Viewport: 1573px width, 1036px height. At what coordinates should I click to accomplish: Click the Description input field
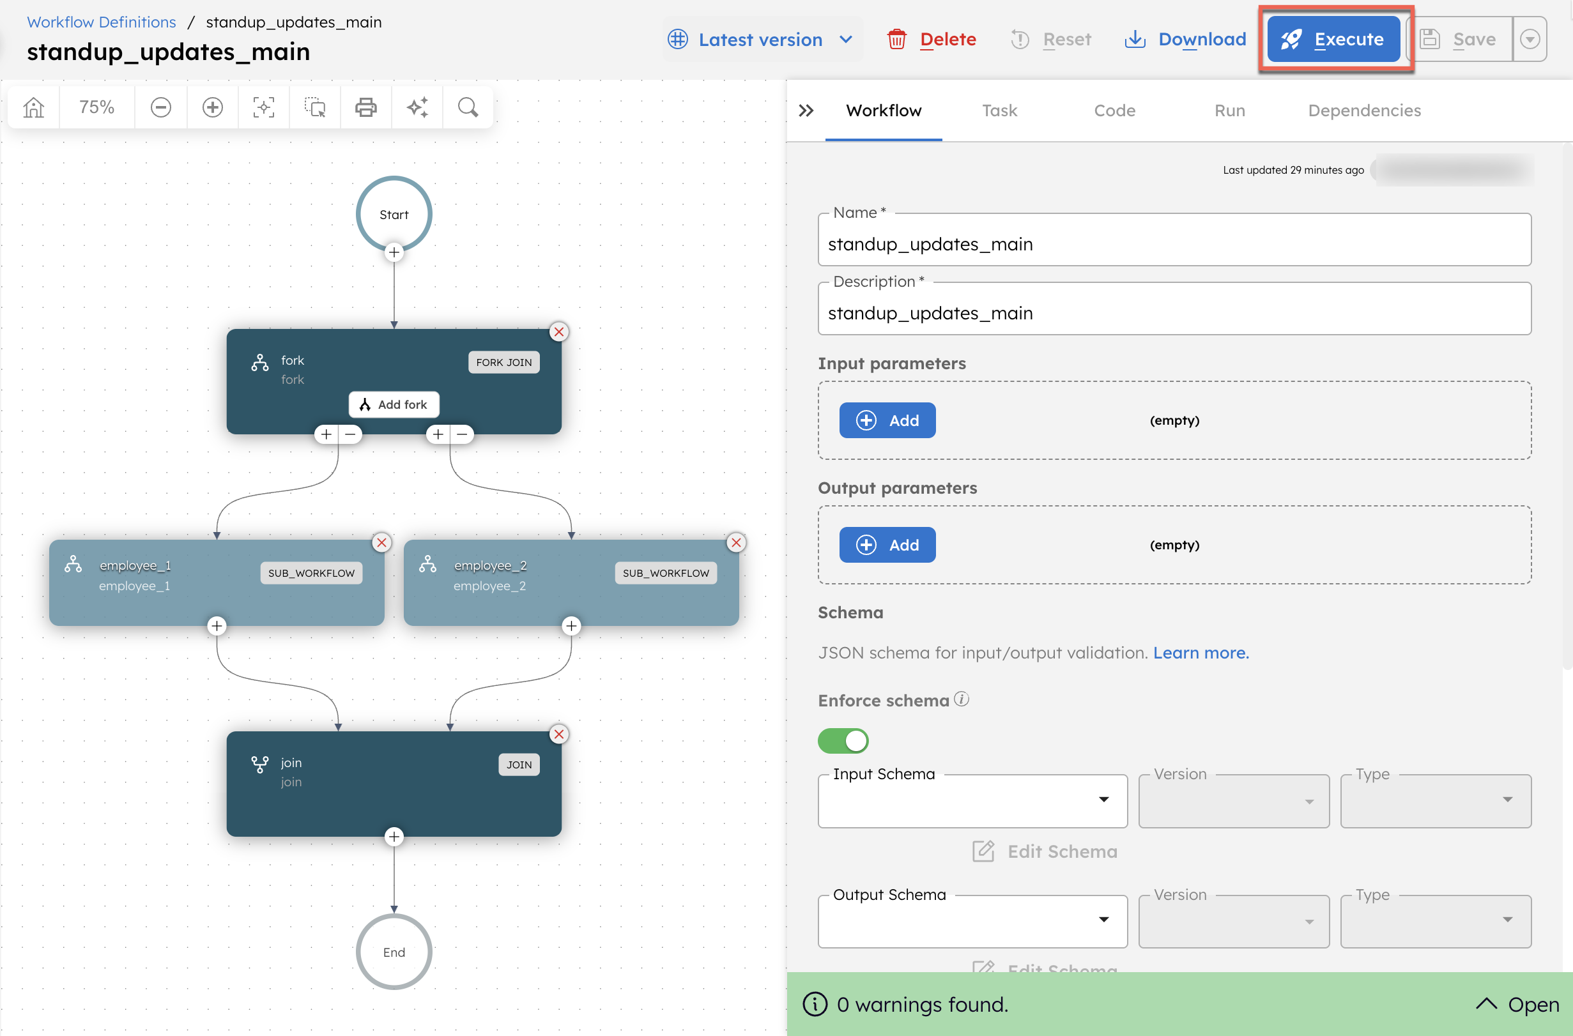click(x=1174, y=313)
